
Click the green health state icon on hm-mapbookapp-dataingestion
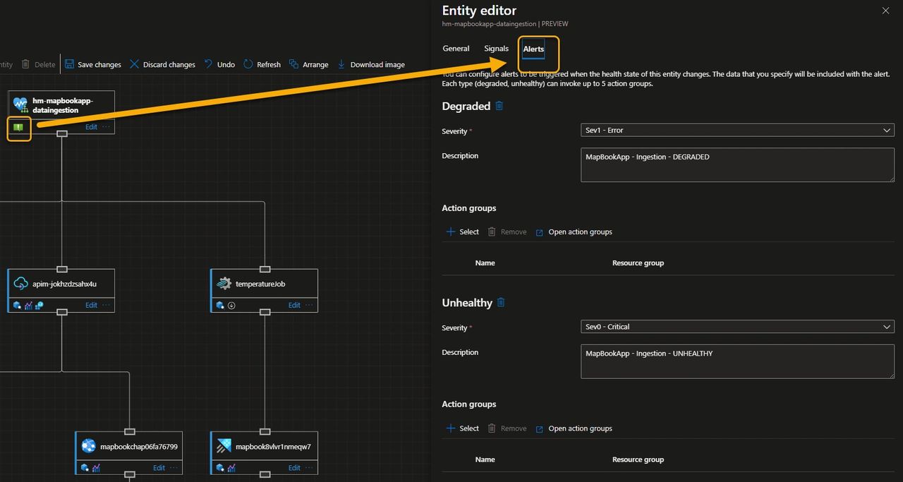coord(18,128)
